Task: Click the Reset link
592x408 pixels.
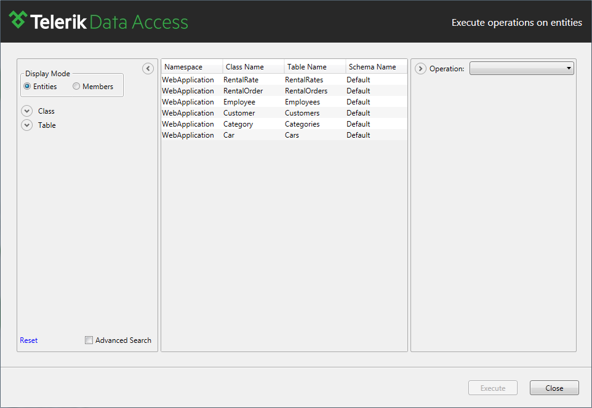Action: [29, 340]
